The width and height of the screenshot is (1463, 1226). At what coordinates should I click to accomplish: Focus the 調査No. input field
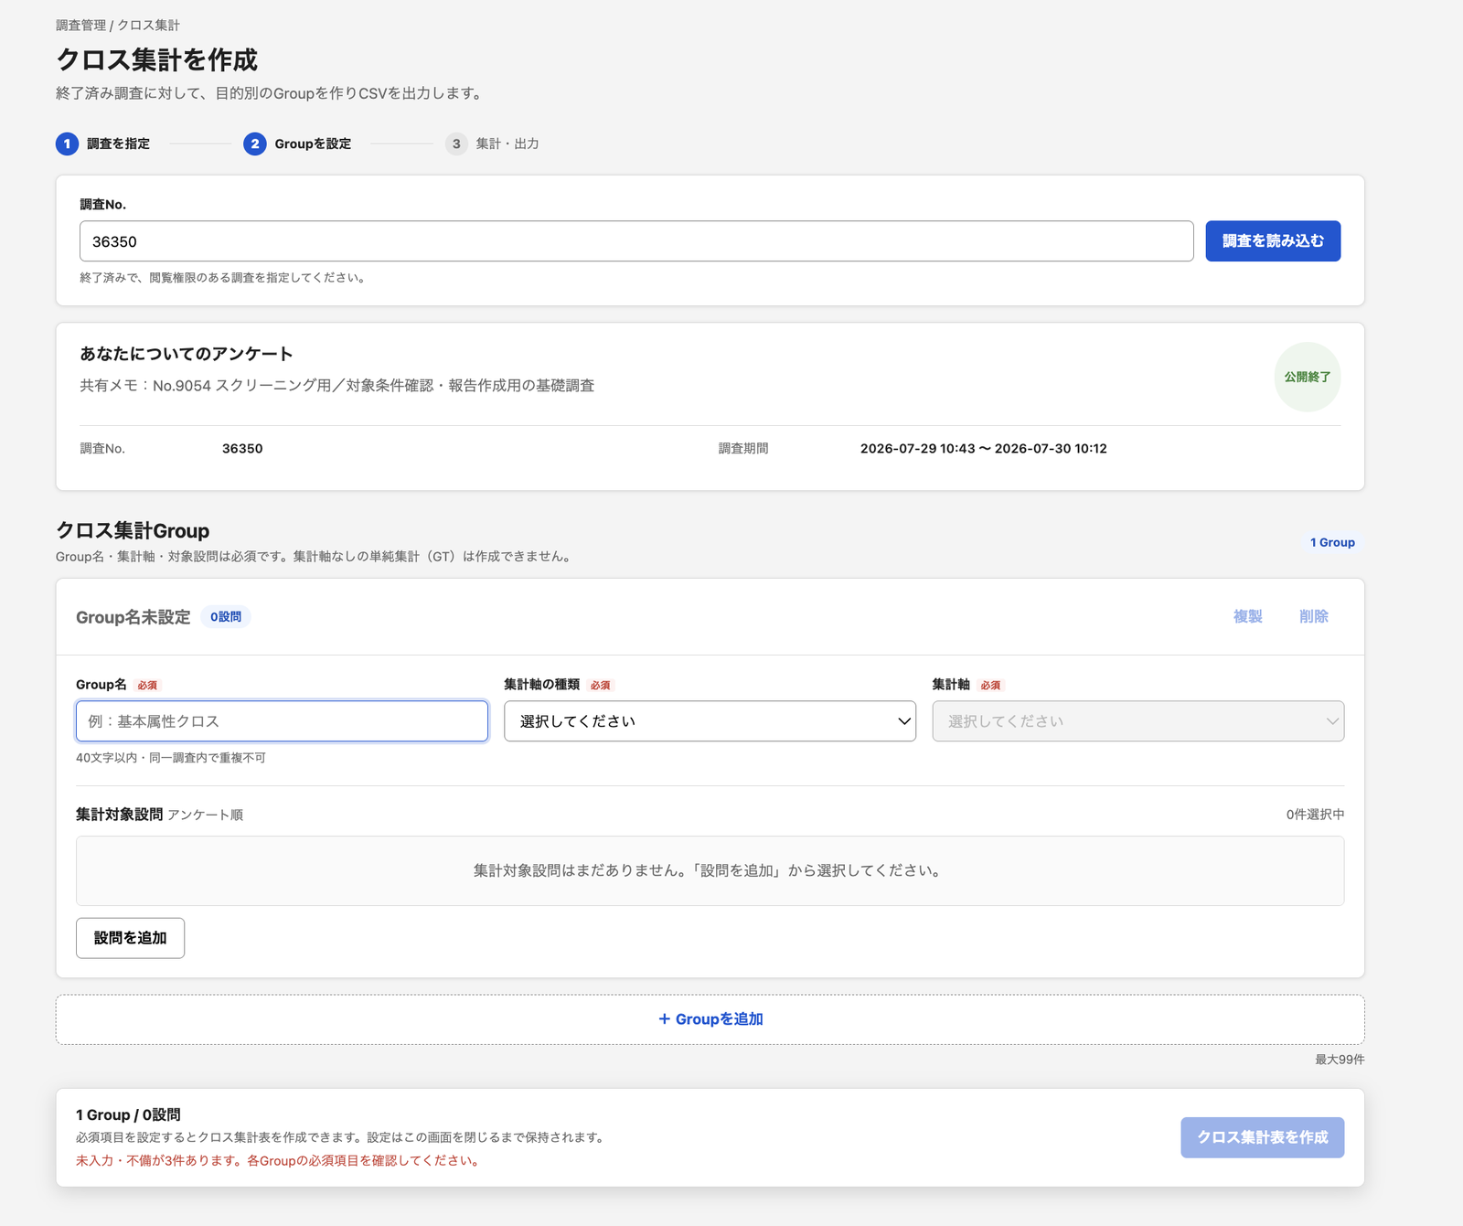tap(636, 241)
